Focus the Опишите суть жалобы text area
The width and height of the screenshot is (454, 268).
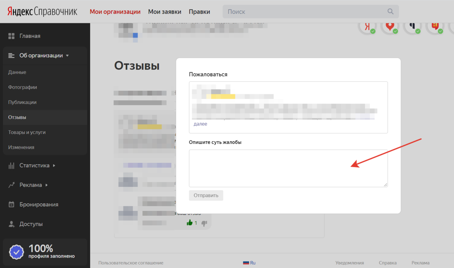click(x=288, y=168)
